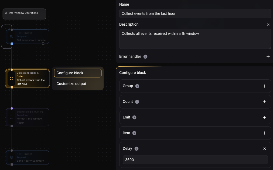Click the info icon beside Count
Viewport: 273px width, 170px height.
(137, 102)
